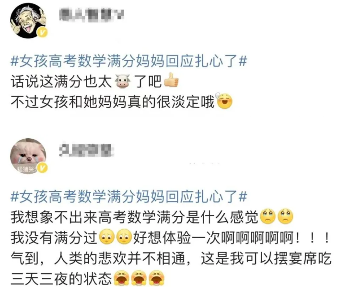Click the laughing emoji after 很淡定哦
Screen dimensions: 337x287
point(224,100)
